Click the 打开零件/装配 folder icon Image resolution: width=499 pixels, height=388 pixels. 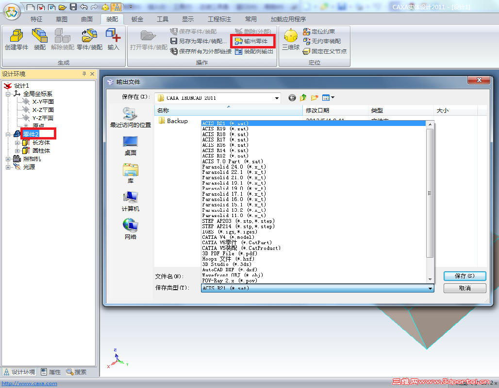click(149, 40)
